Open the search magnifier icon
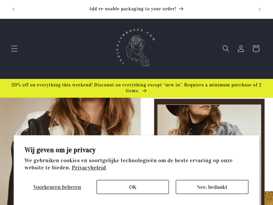The image size is (273, 205). (226, 48)
